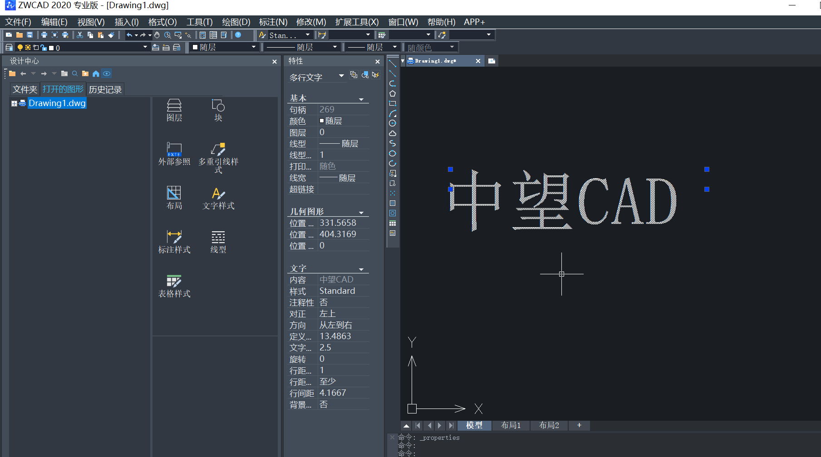Expand the 随颜色 color dropdown
The height and width of the screenshot is (457, 821).
pyautogui.click(x=451, y=47)
